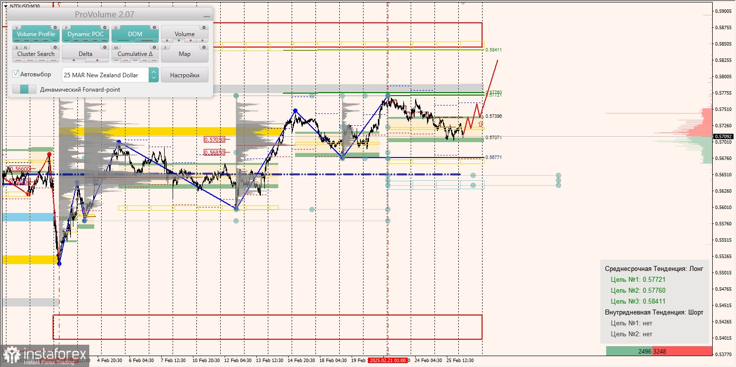Select the red 2025.02.21 01:00 time marker
Image resolution: width=736 pixels, height=367 pixels.
click(387, 361)
